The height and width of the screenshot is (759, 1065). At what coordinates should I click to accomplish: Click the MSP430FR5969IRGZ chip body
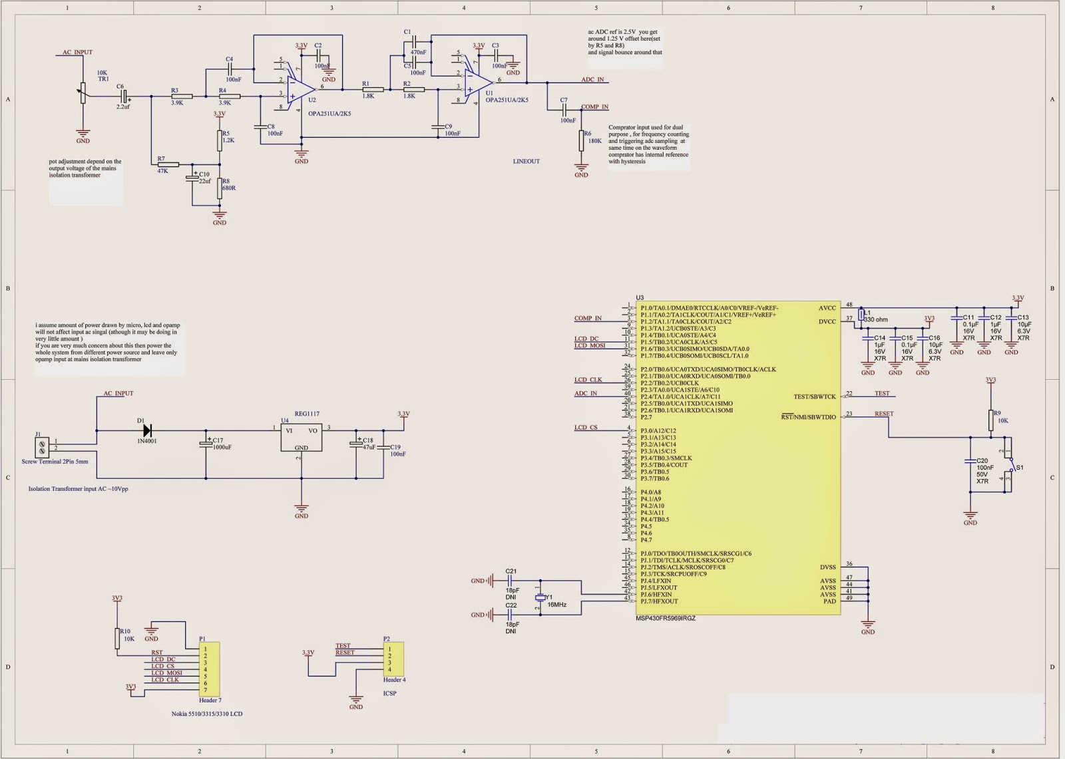coord(737,457)
